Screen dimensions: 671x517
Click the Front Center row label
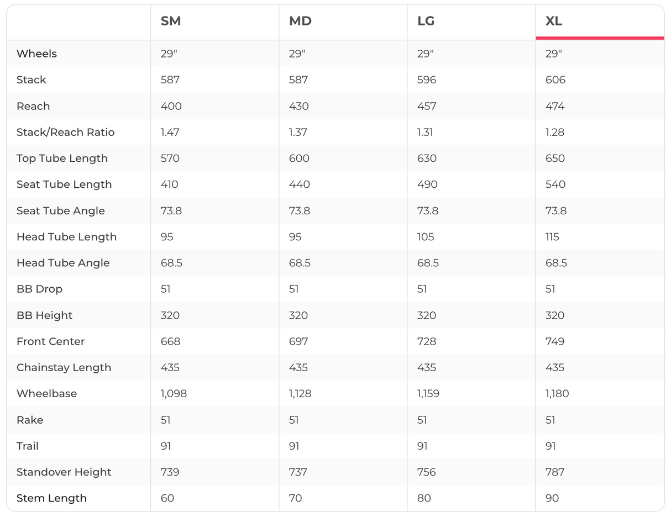[x=50, y=341]
